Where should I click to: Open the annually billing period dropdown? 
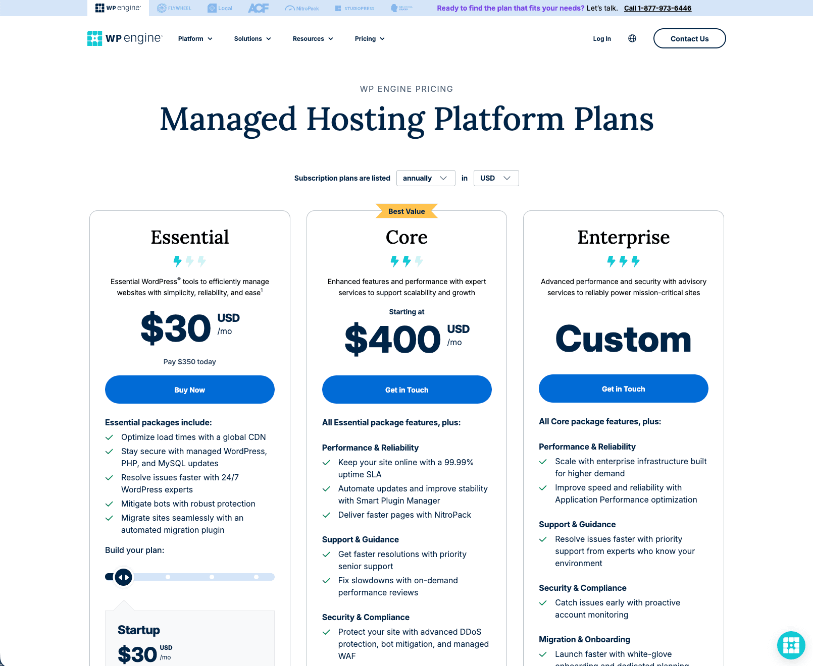click(426, 178)
